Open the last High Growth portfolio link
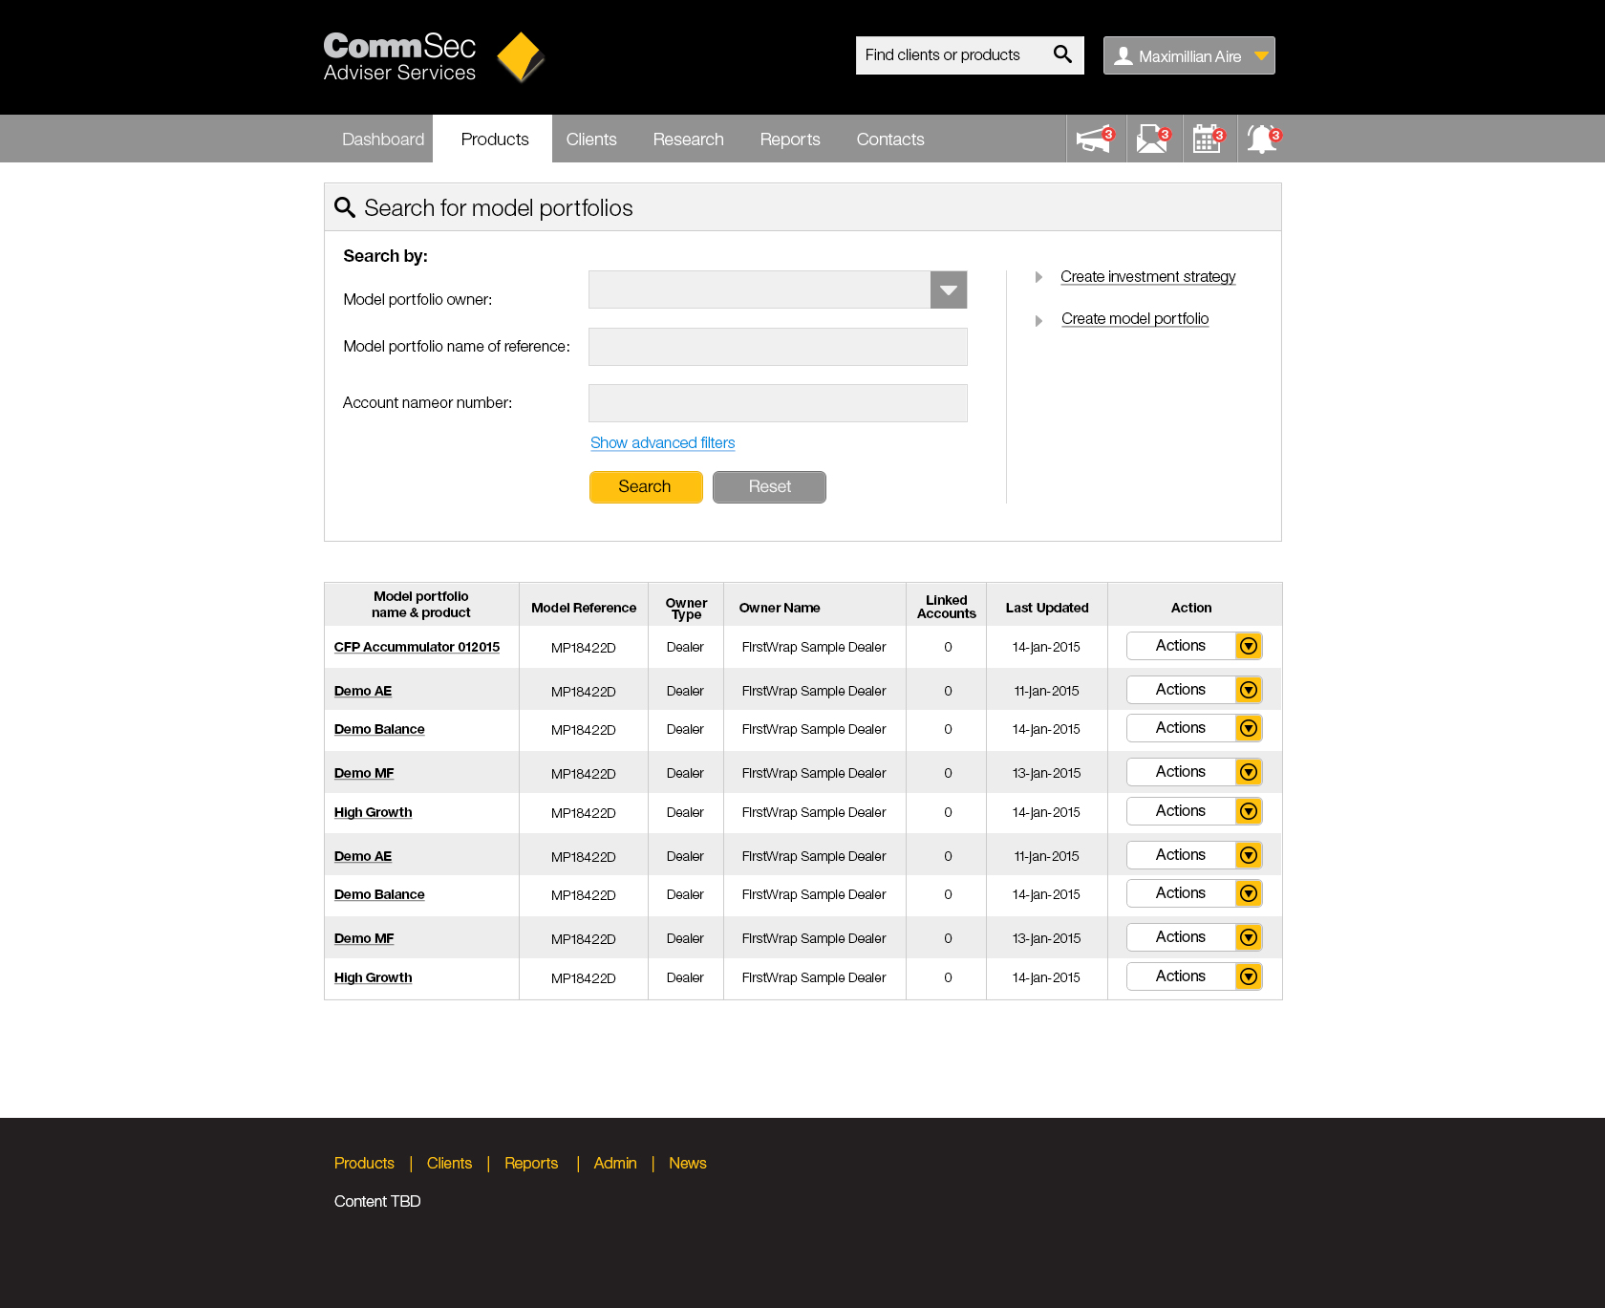This screenshot has height=1308, width=1605. [x=373, y=978]
